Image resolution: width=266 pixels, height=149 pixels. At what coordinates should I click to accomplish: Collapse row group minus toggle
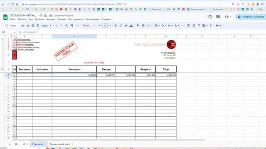click(x=2, y=69)
